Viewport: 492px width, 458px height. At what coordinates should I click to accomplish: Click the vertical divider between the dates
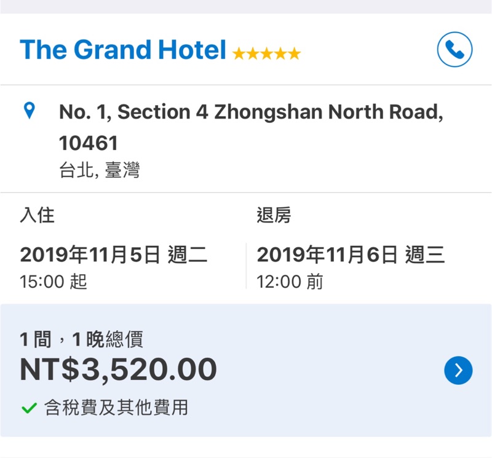pos(246,266)
